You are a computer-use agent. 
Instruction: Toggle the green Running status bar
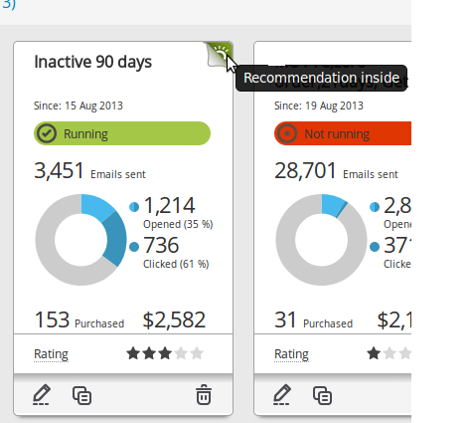pyautogui.click(x=122, y=133)
